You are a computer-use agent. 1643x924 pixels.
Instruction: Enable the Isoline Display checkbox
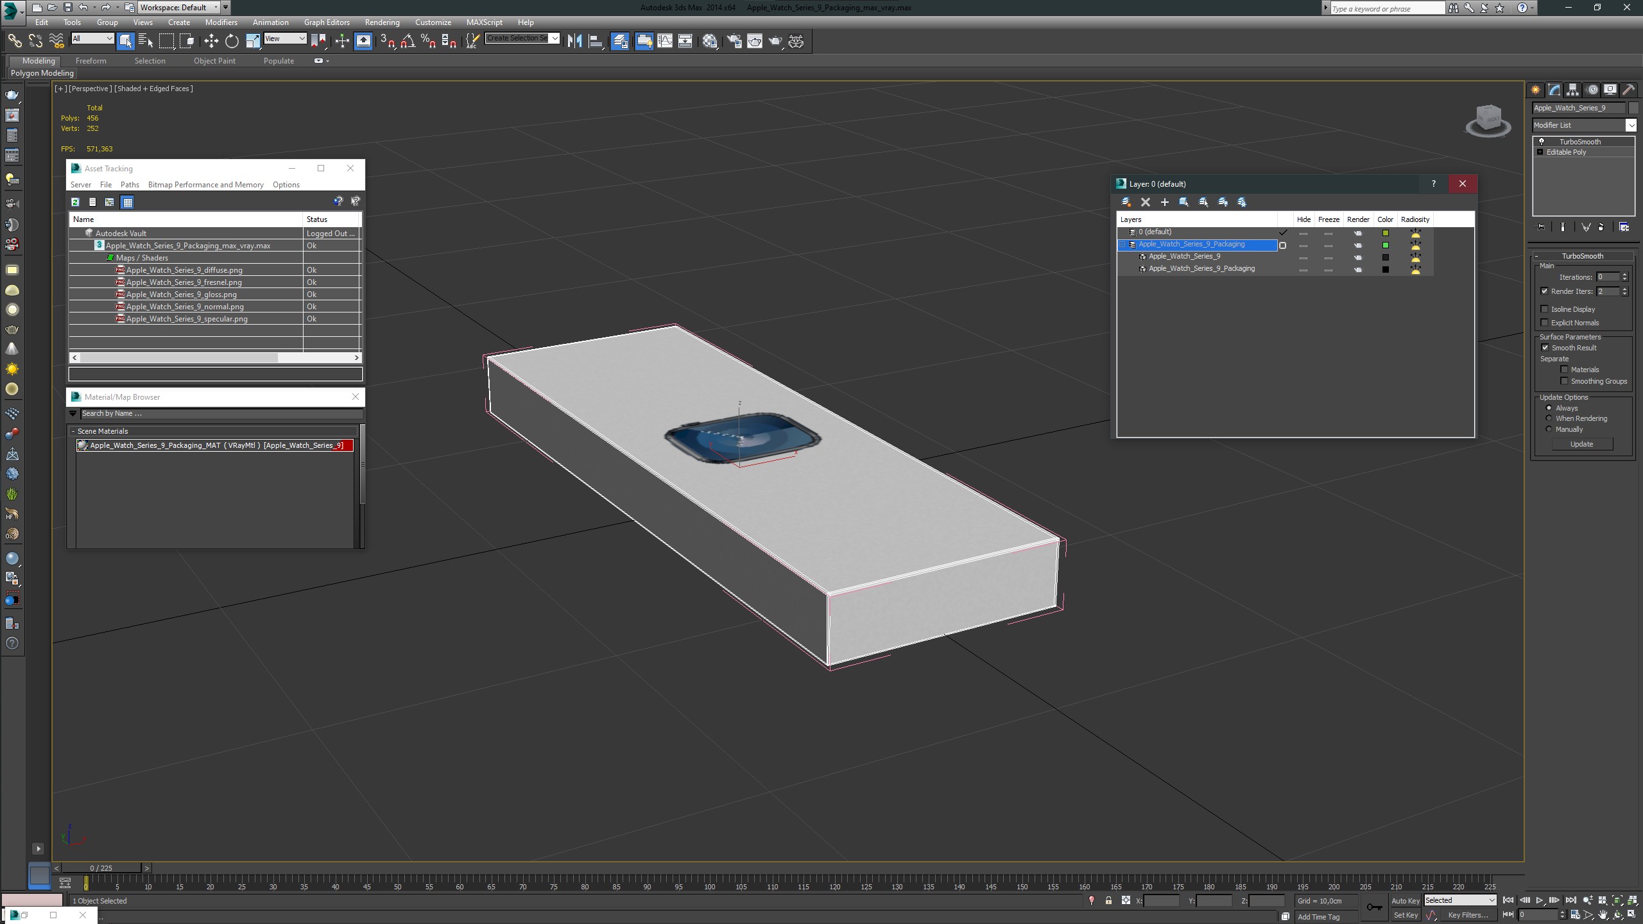pyautogui.click(x=1545, y=309)
